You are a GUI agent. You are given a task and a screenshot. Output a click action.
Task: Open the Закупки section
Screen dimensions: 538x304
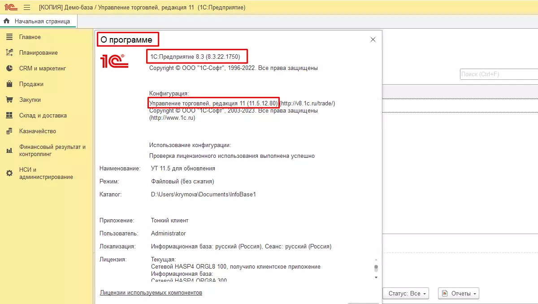30,100
